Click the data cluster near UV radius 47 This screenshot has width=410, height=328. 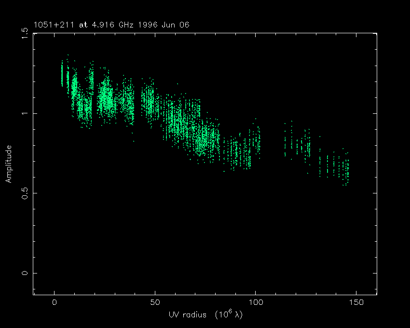click(x=150, y=101)
